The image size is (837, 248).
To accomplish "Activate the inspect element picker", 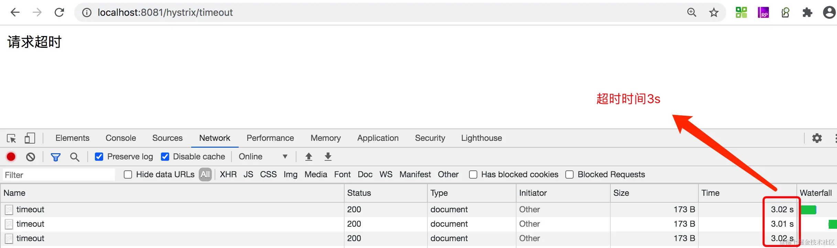I will point(11,138).
